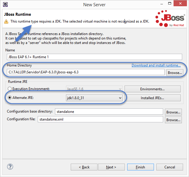Click the JBoss by Red Hat logo

[170, 18]
